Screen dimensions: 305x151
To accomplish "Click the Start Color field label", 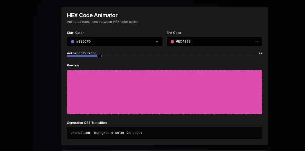I will pos(75,33).
